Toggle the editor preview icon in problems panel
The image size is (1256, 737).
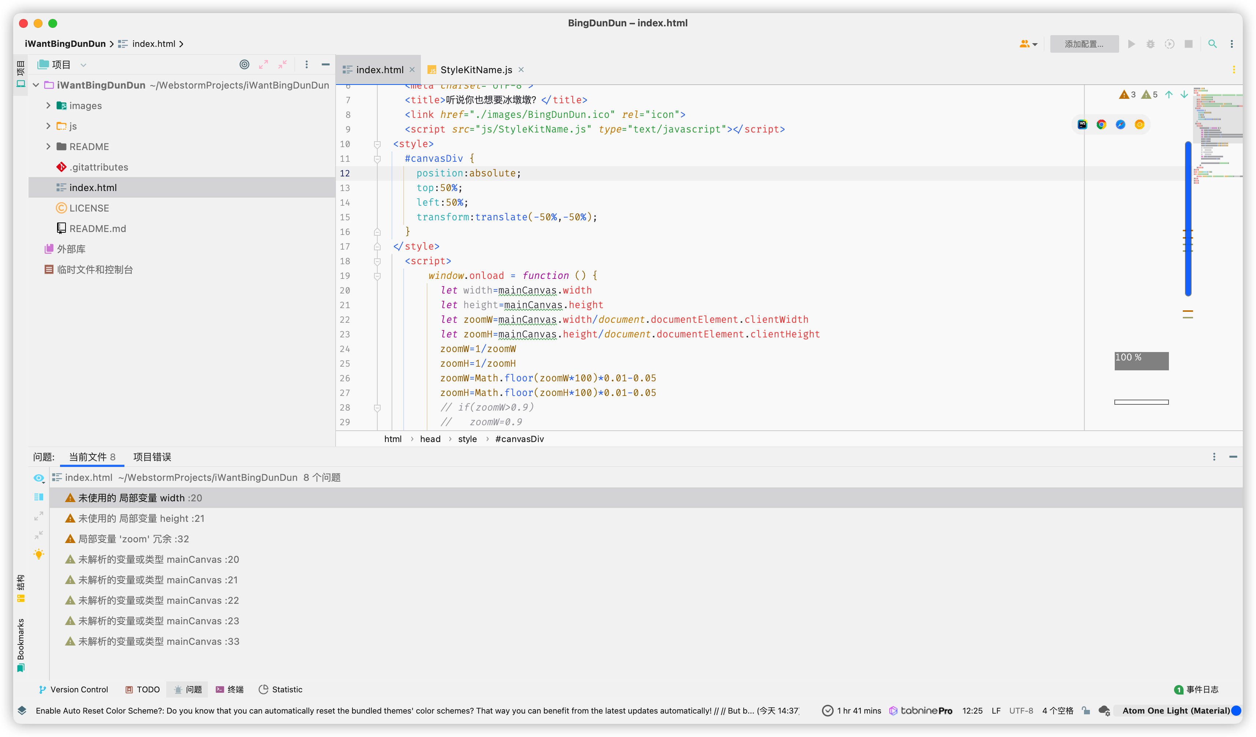38,497
